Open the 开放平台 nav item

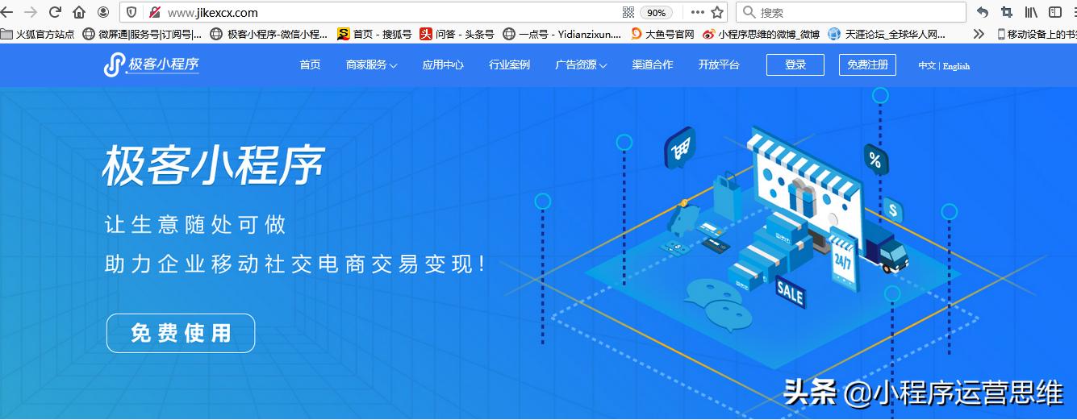(719, 64)
